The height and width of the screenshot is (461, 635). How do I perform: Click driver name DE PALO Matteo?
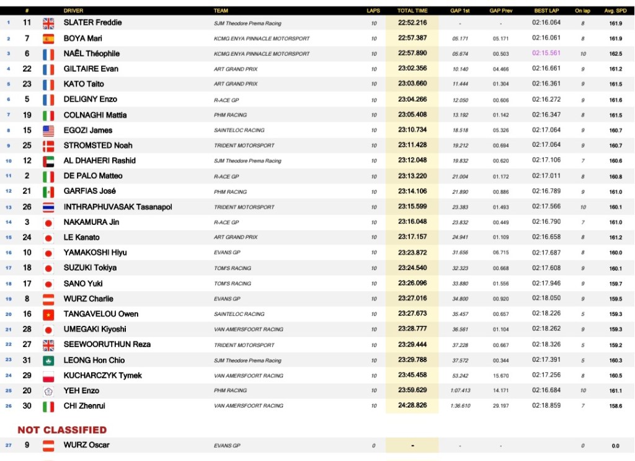[93, 175]
